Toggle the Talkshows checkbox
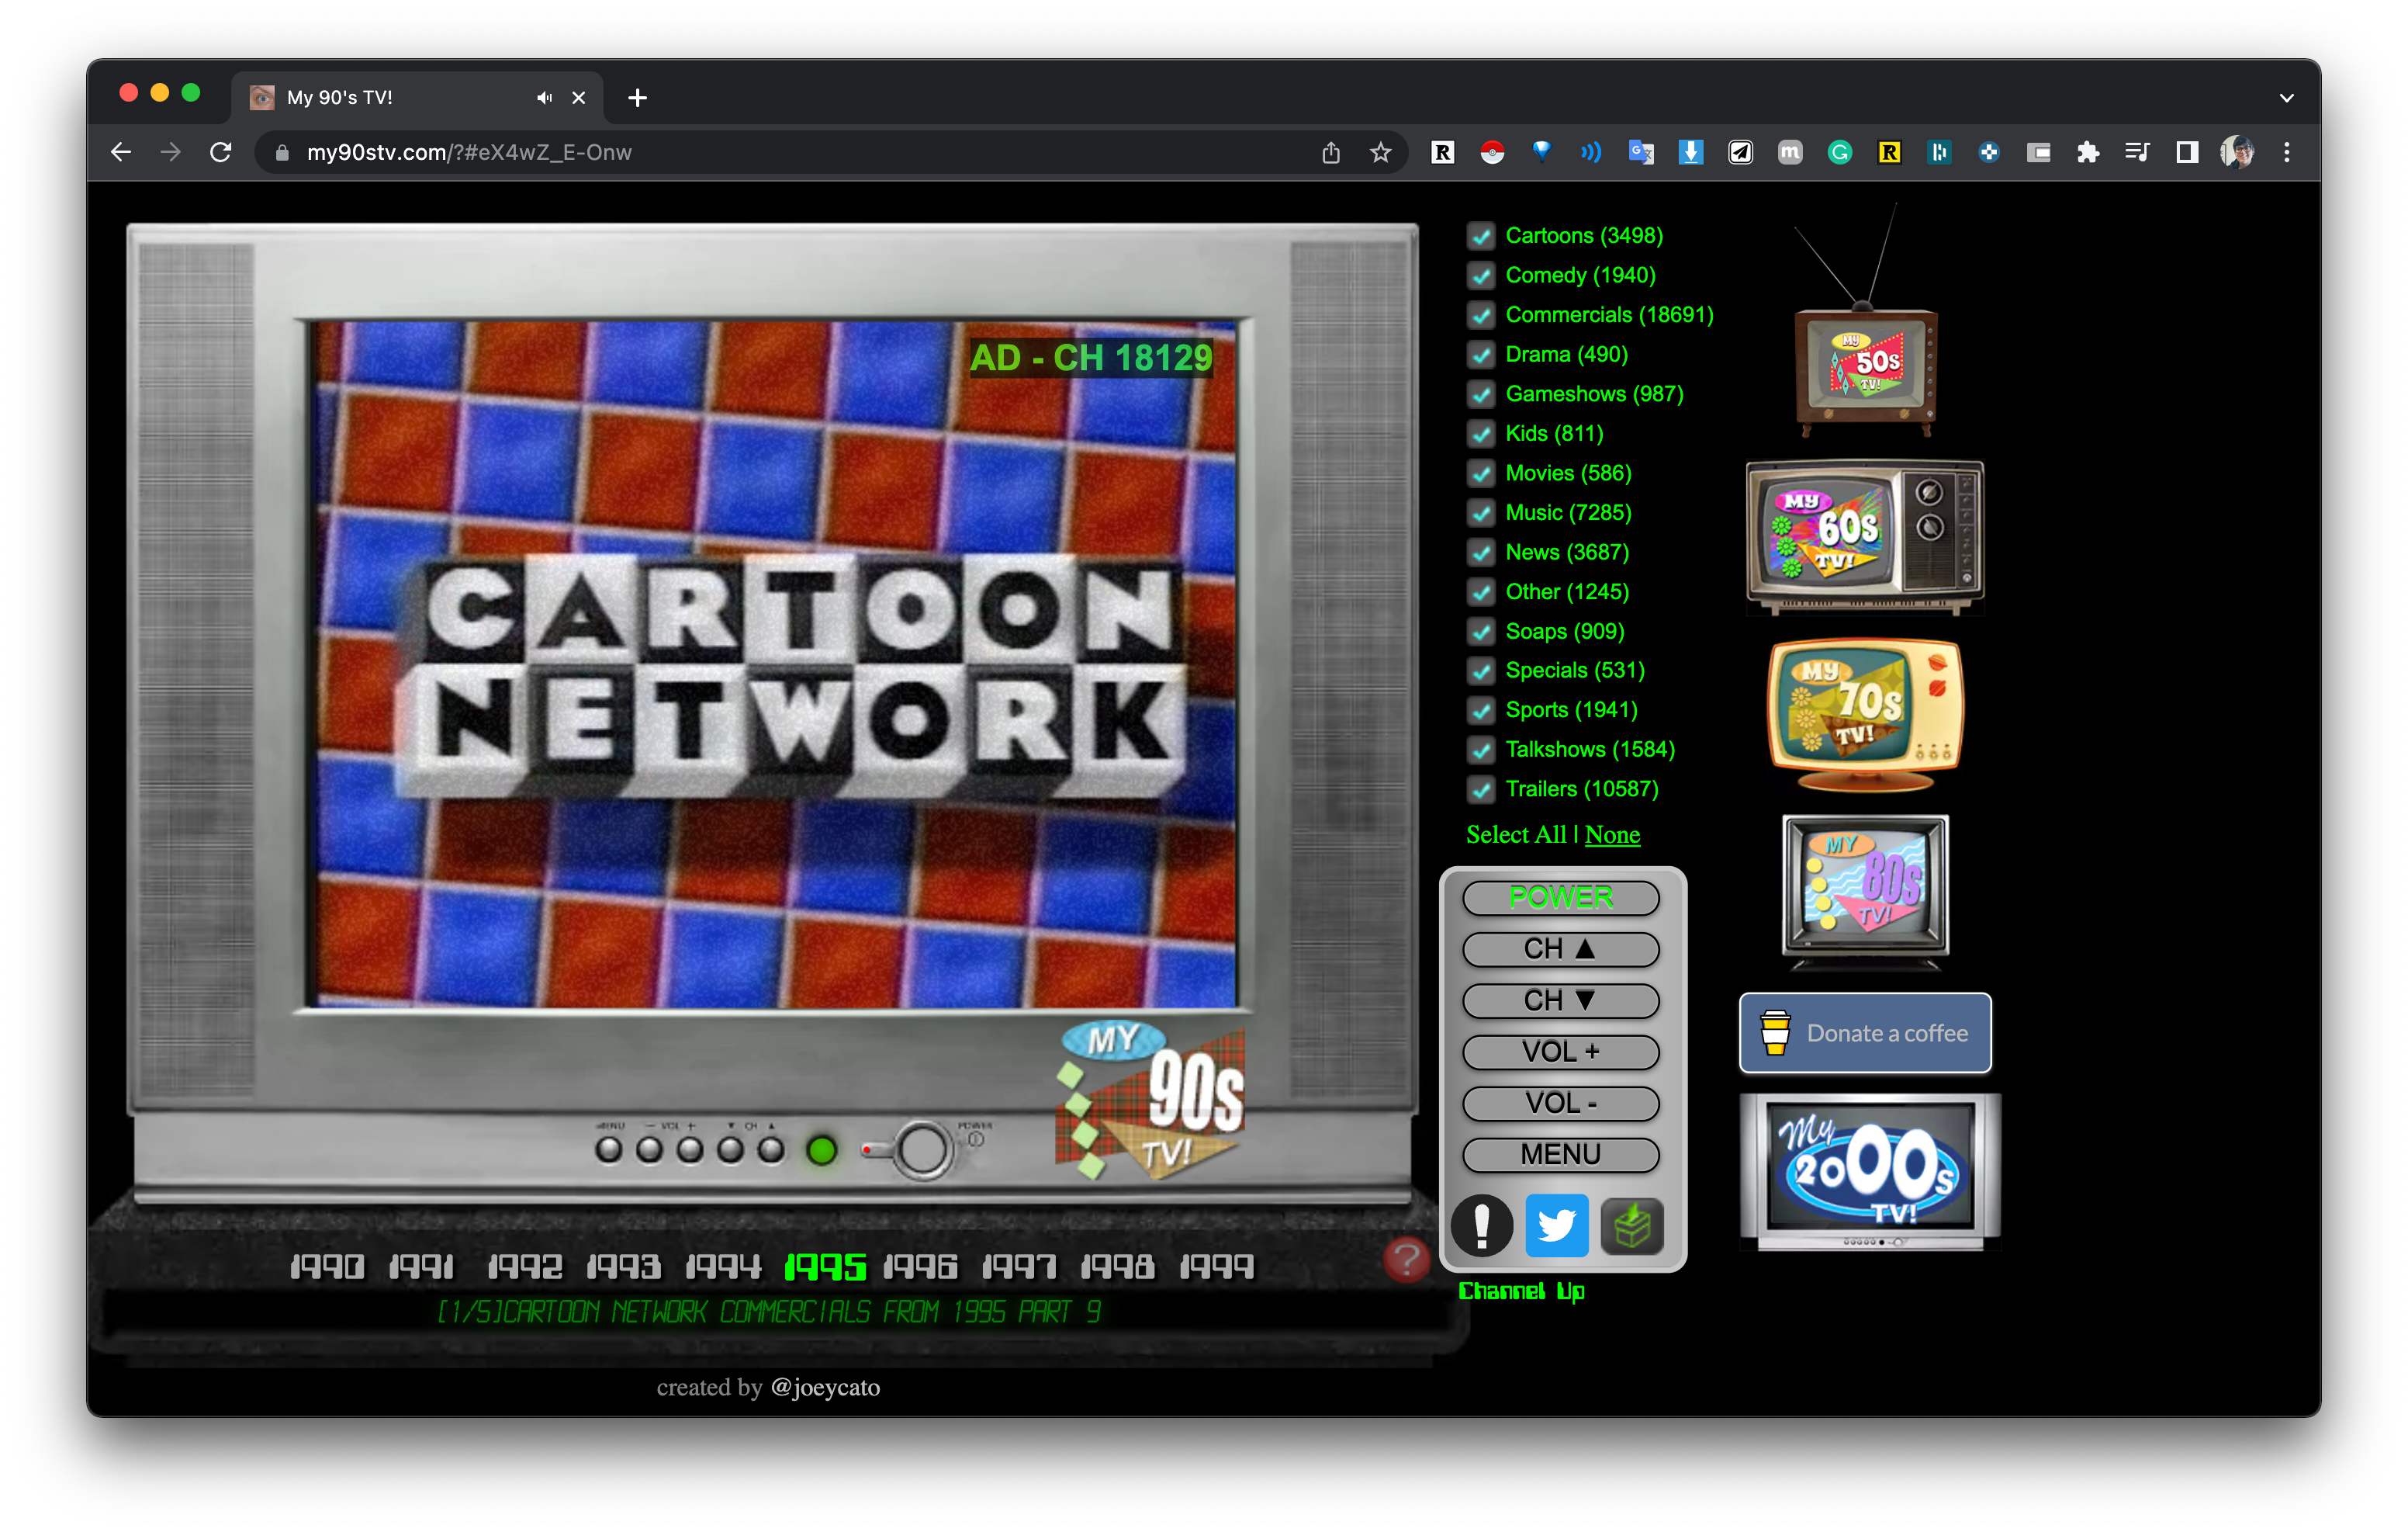Screen dimensions: 2408x1532 [x=1480, y=750]
